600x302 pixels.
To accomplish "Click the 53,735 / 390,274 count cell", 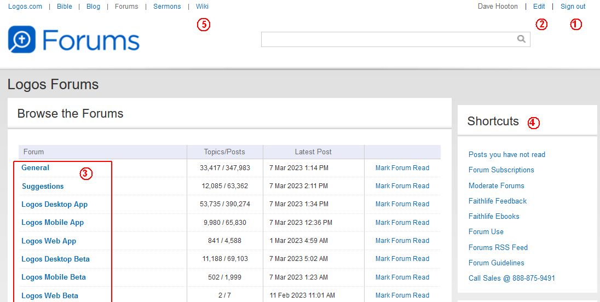I will [225, 204].
